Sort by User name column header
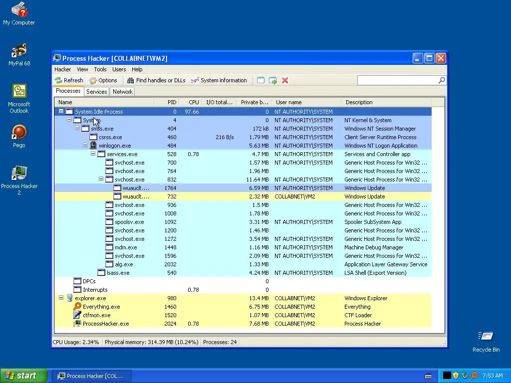The image size is (511, 383). [306, 102]
